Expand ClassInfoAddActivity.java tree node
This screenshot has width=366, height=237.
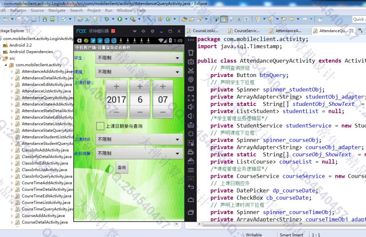(12, 150)
